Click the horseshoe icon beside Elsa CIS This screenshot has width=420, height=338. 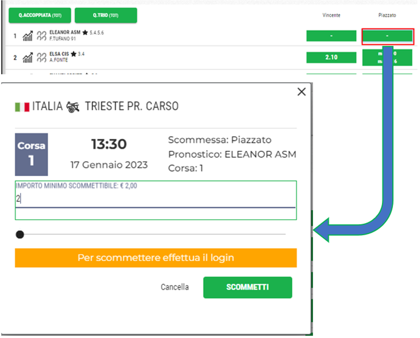click(x=42, y=58)
